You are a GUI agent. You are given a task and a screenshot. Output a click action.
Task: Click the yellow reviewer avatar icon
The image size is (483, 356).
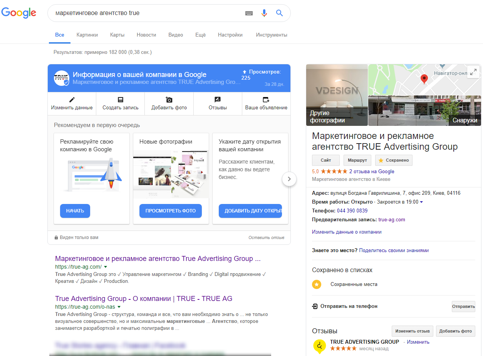point(319,346)
